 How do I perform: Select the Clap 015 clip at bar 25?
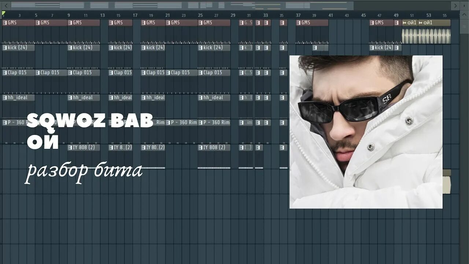pyautogui.click(x=214, y=73)
